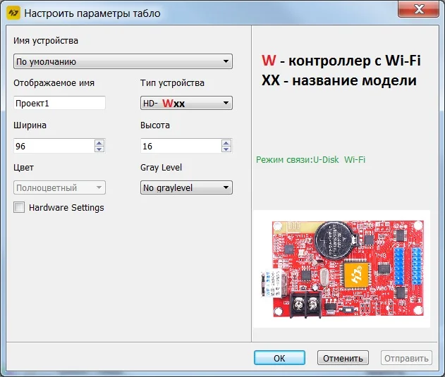The width and height of the screenshot is (445, 377).
Task: Increase width with the up arrow
Action: [99, 142]
